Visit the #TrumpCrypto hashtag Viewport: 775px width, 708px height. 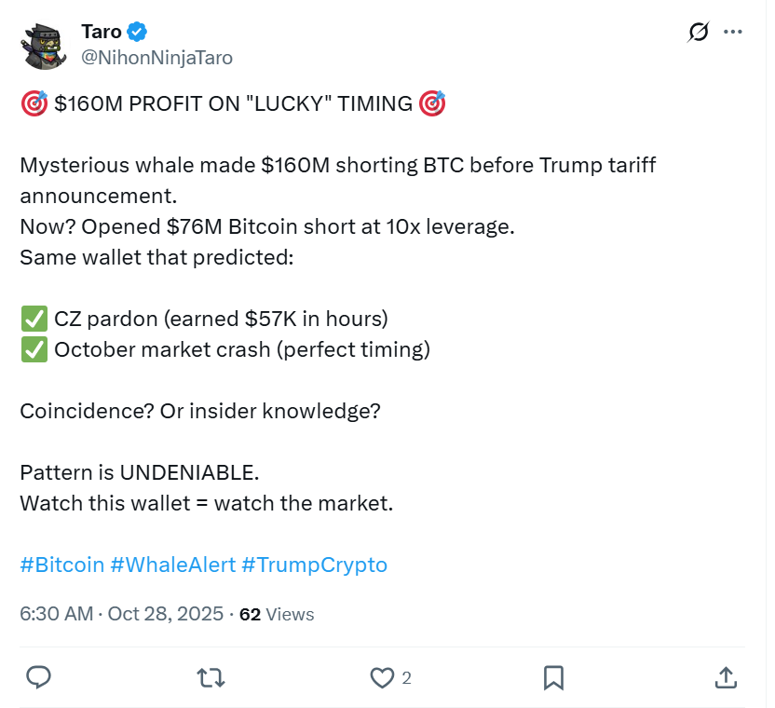click(x=319, y=565)
